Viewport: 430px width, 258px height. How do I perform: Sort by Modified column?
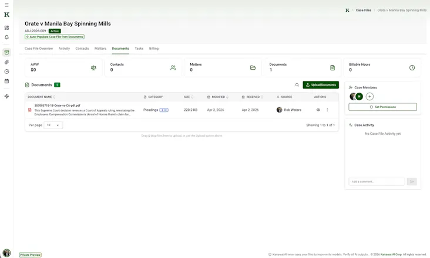click(218, 97)
